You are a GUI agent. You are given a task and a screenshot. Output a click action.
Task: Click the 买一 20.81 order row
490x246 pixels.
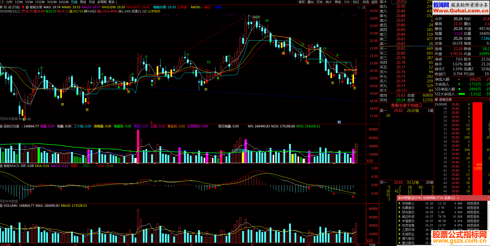(407, 49)
